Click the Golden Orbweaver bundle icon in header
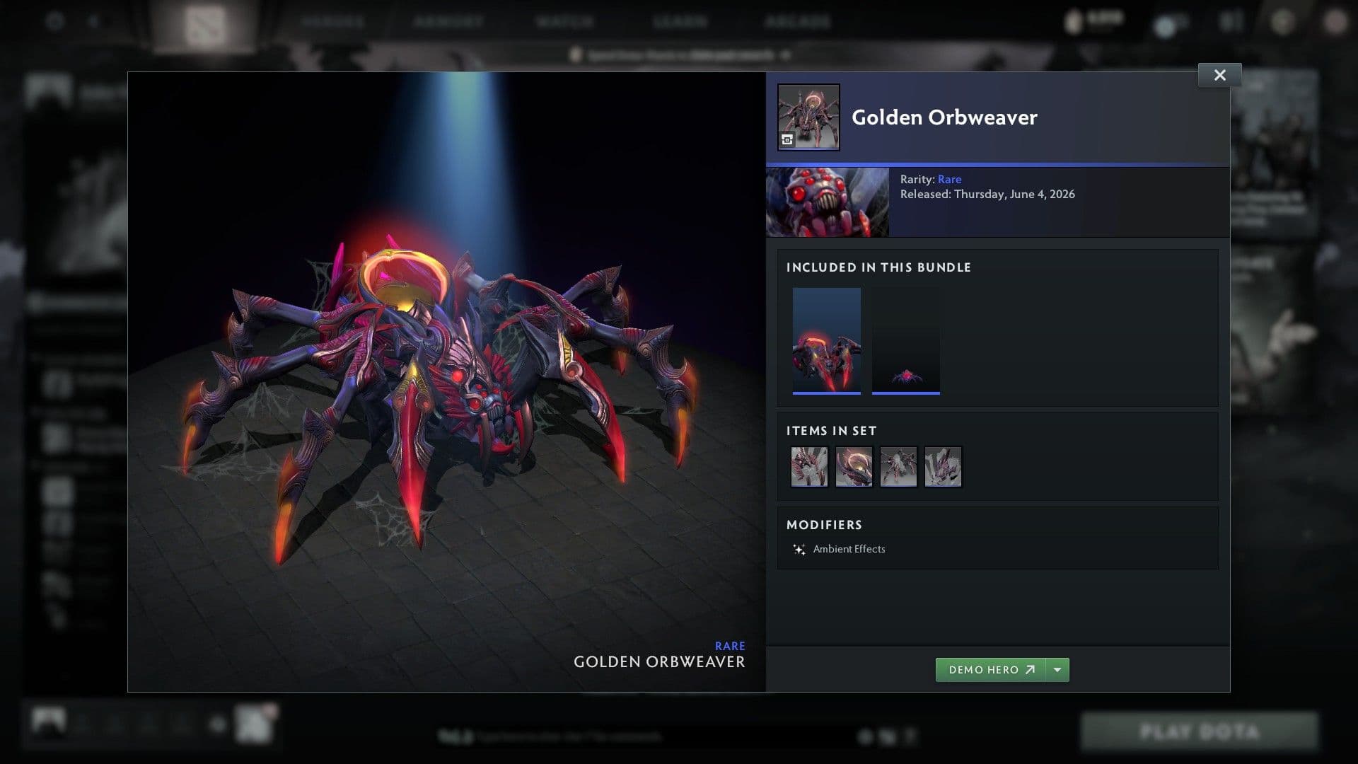Screen dimensions: 1358x764 click(808, 117)
